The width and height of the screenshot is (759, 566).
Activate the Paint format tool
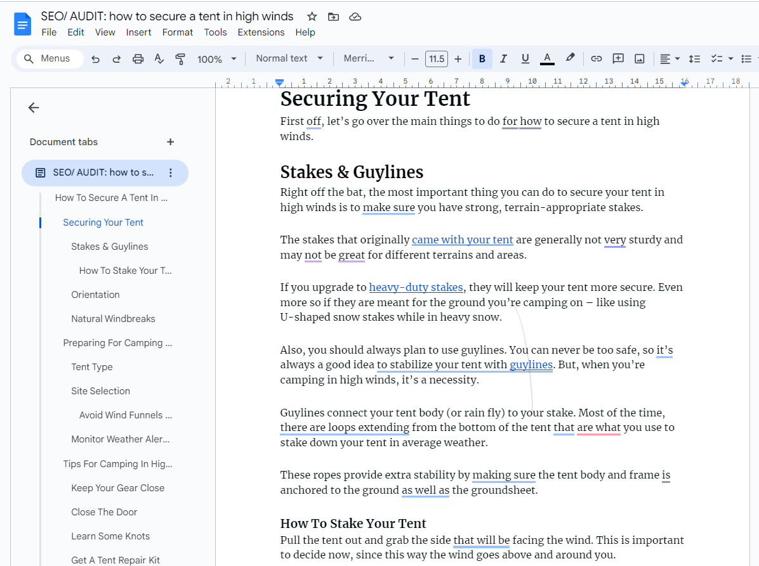[180, 59]
